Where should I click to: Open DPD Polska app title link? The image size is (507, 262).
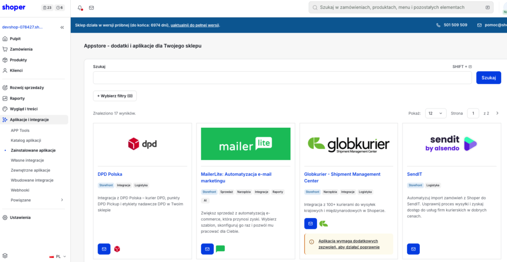coord(110,174)
